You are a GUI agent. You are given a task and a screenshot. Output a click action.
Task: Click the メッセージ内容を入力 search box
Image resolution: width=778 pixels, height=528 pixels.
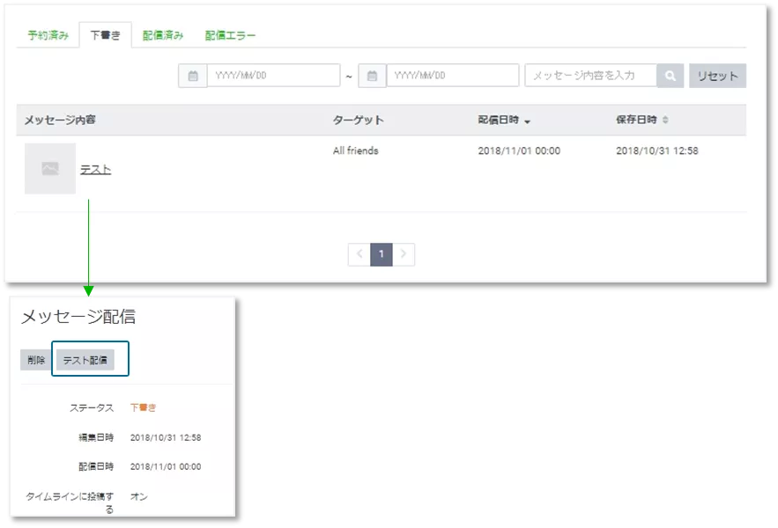coord(590,76)
